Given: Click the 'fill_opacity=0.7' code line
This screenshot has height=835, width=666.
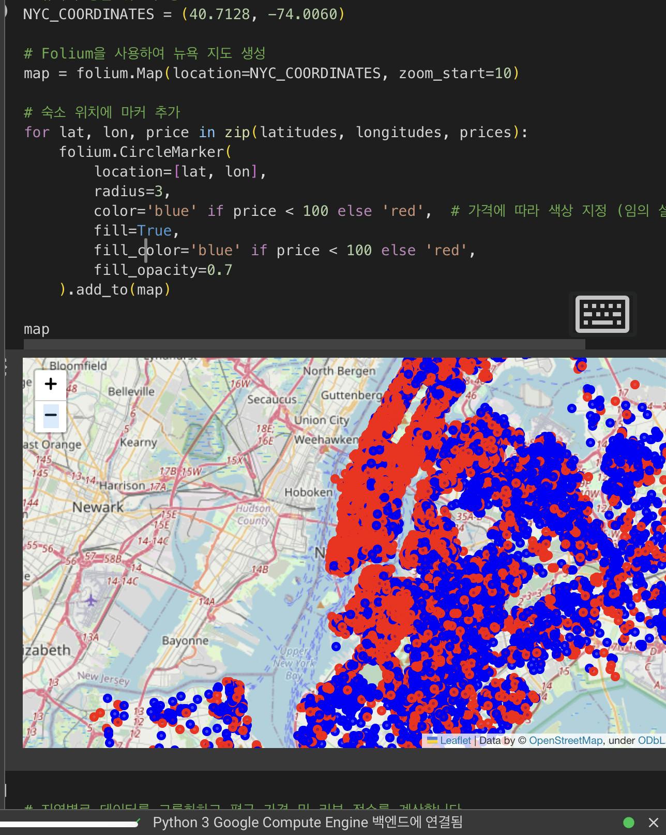Looking at the screenshot, I should coord(163,270).
